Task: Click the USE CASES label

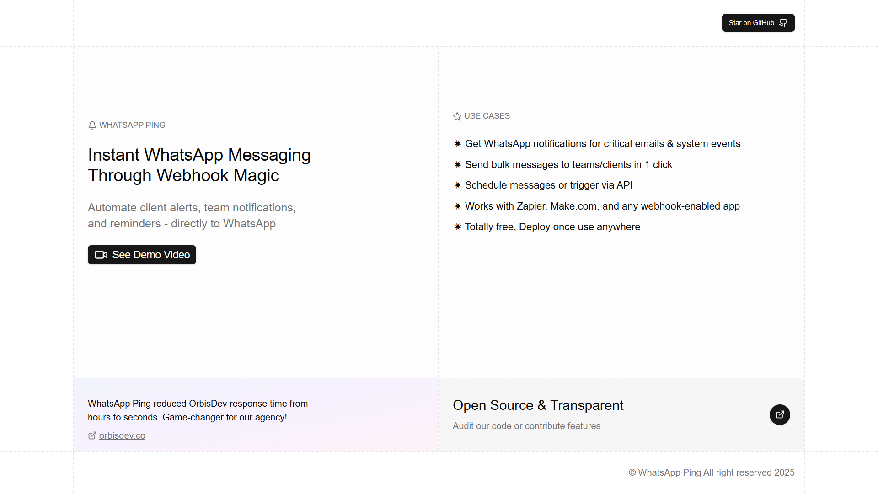Action: pyautogui.click(x=487, y=116)
